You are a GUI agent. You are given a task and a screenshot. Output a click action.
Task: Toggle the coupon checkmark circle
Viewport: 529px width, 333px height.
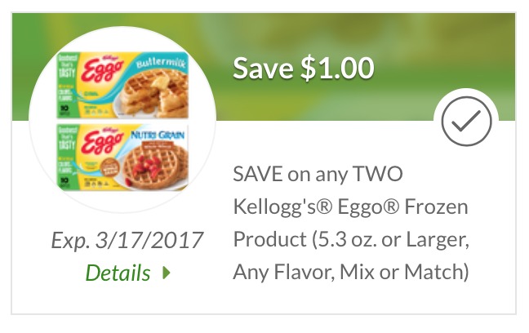(x=466, y=121)
